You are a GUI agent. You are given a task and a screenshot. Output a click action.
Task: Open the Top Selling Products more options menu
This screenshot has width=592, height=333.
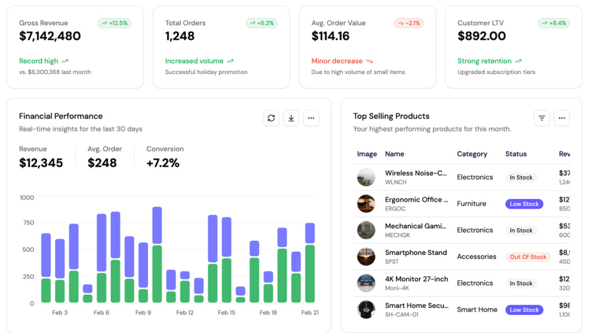point(562,118)
